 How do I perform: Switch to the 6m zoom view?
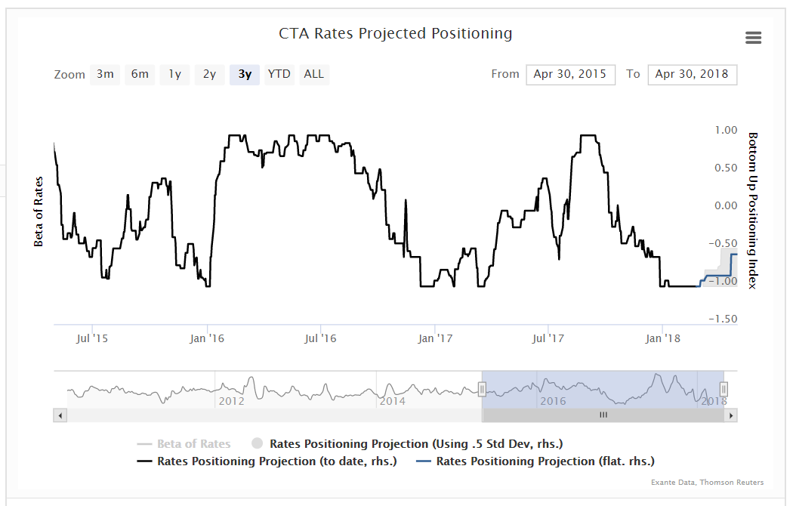point(139,74)
